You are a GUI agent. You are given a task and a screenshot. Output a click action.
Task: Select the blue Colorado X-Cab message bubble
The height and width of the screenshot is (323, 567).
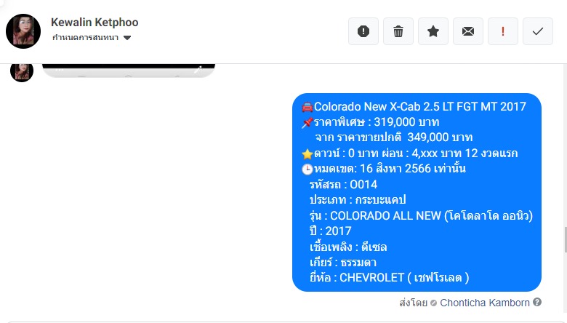point(417,193)
